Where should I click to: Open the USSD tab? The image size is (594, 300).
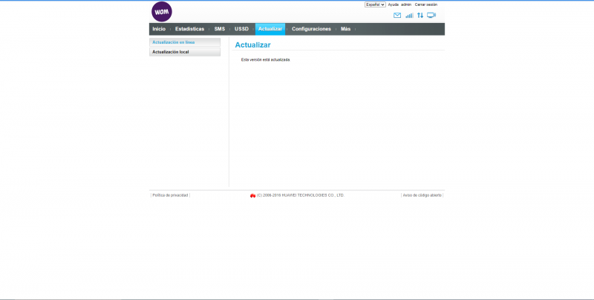pyautogui.click(x=241, y=29)
